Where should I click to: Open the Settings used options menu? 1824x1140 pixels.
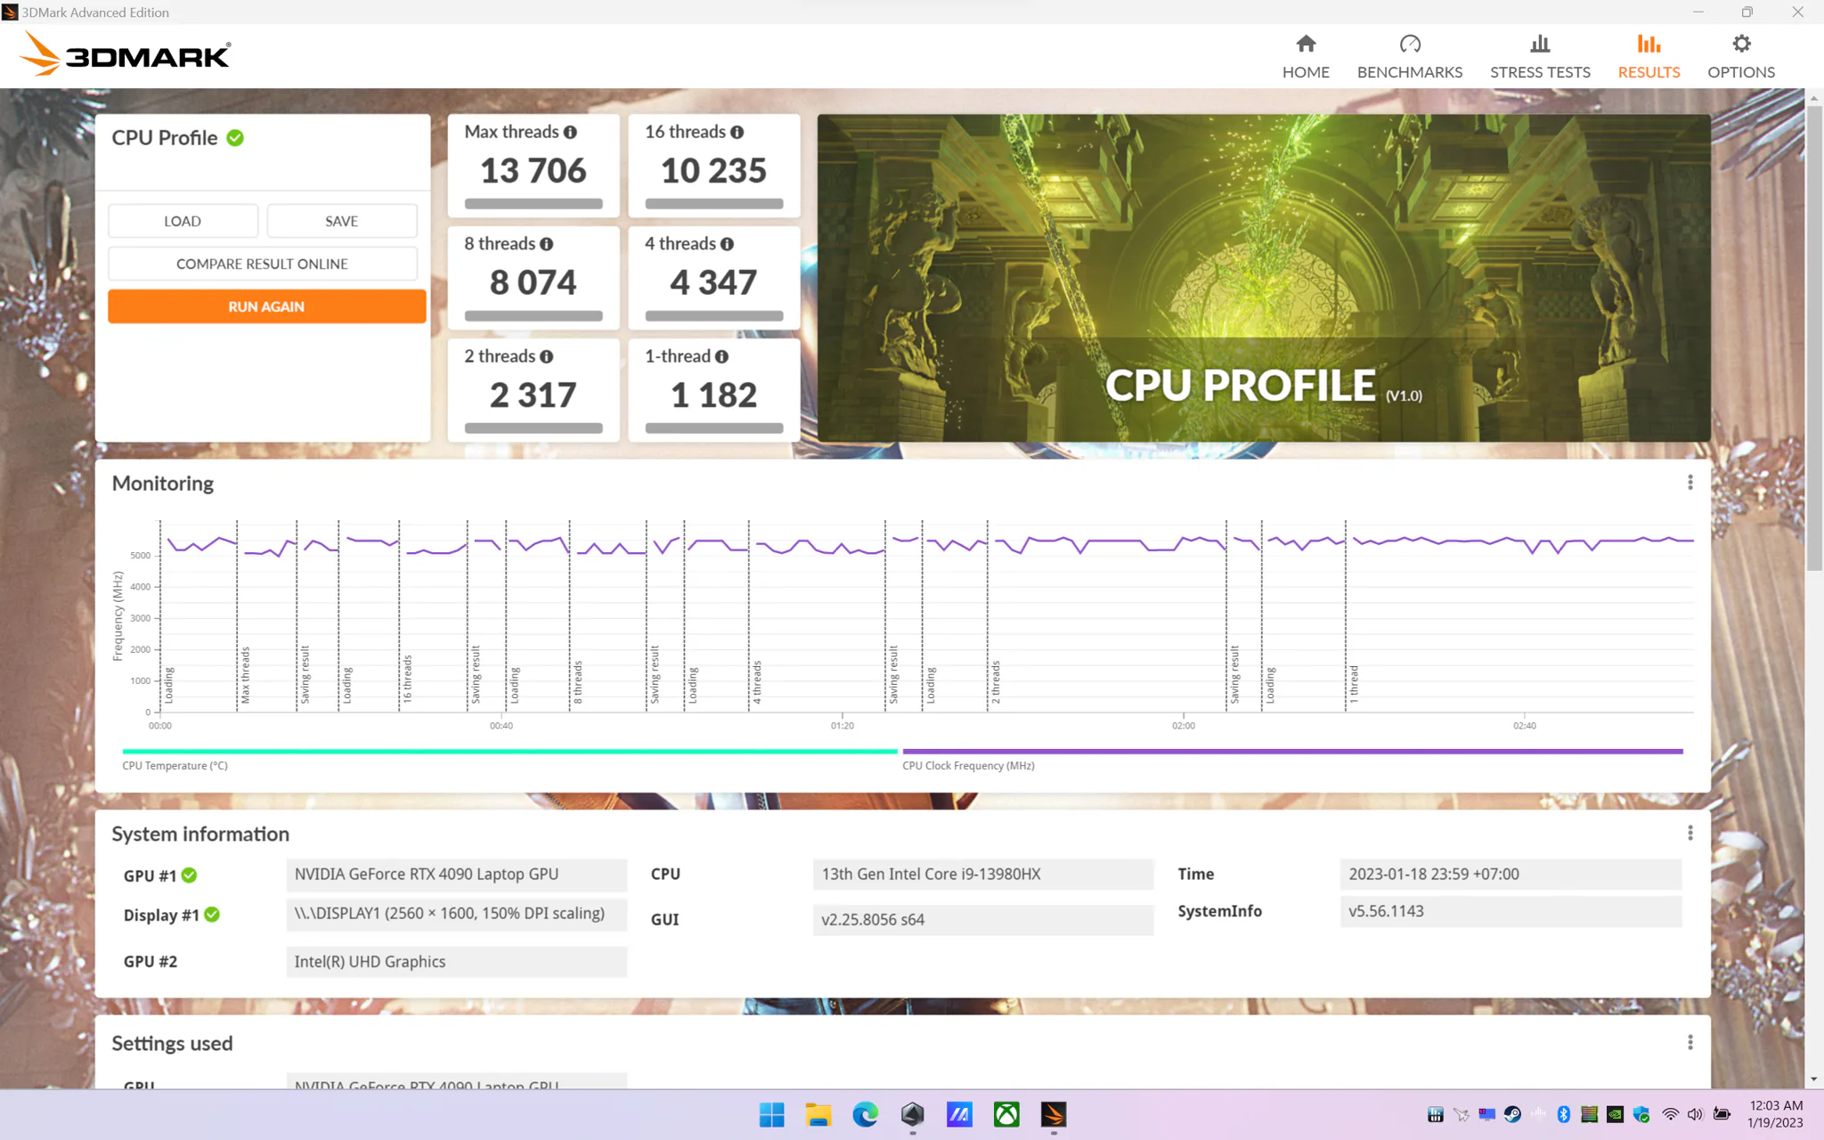(1690, 1043)
